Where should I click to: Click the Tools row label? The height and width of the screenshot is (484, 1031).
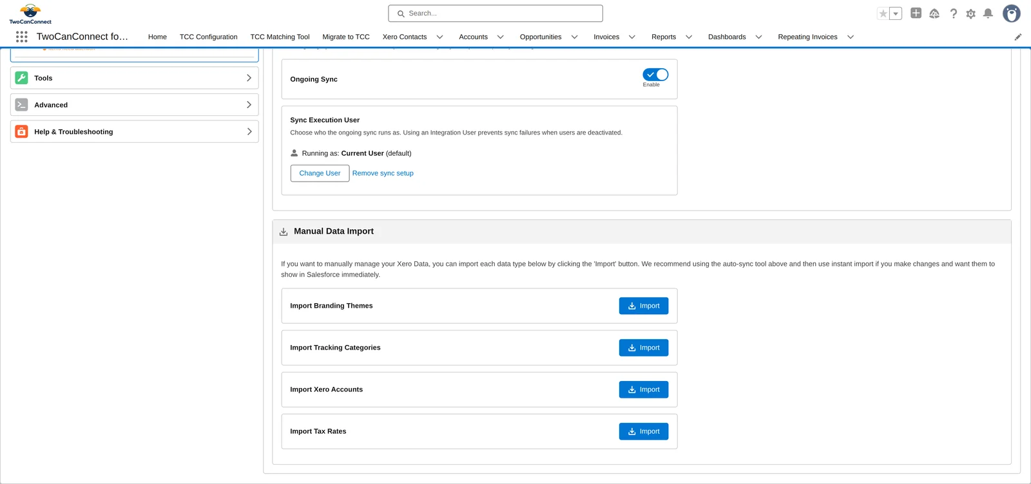click(x=43, y=78)
